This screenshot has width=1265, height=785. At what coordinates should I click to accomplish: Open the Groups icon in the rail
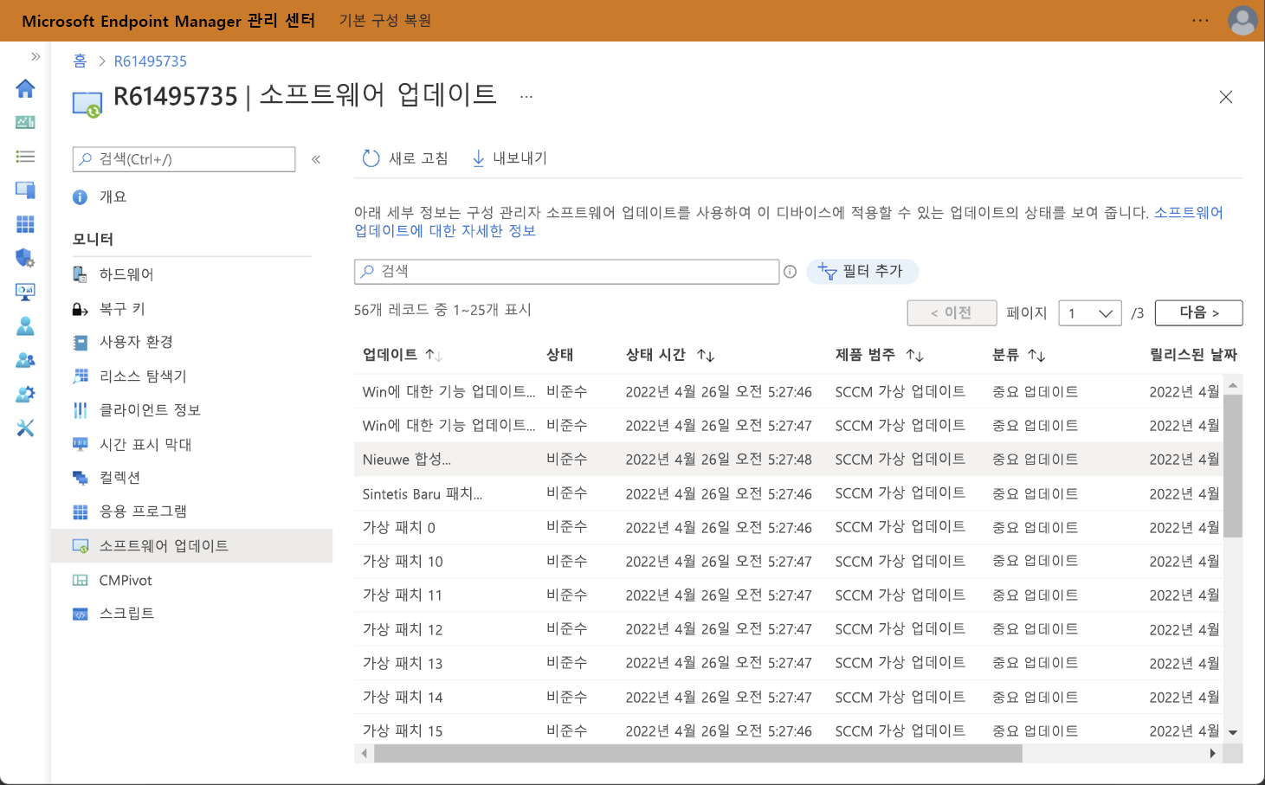25,360
